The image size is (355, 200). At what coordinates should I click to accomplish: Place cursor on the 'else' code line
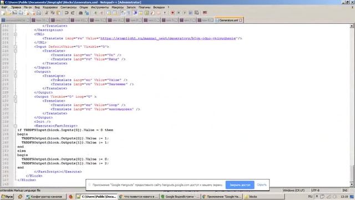[x=22, y=151]
